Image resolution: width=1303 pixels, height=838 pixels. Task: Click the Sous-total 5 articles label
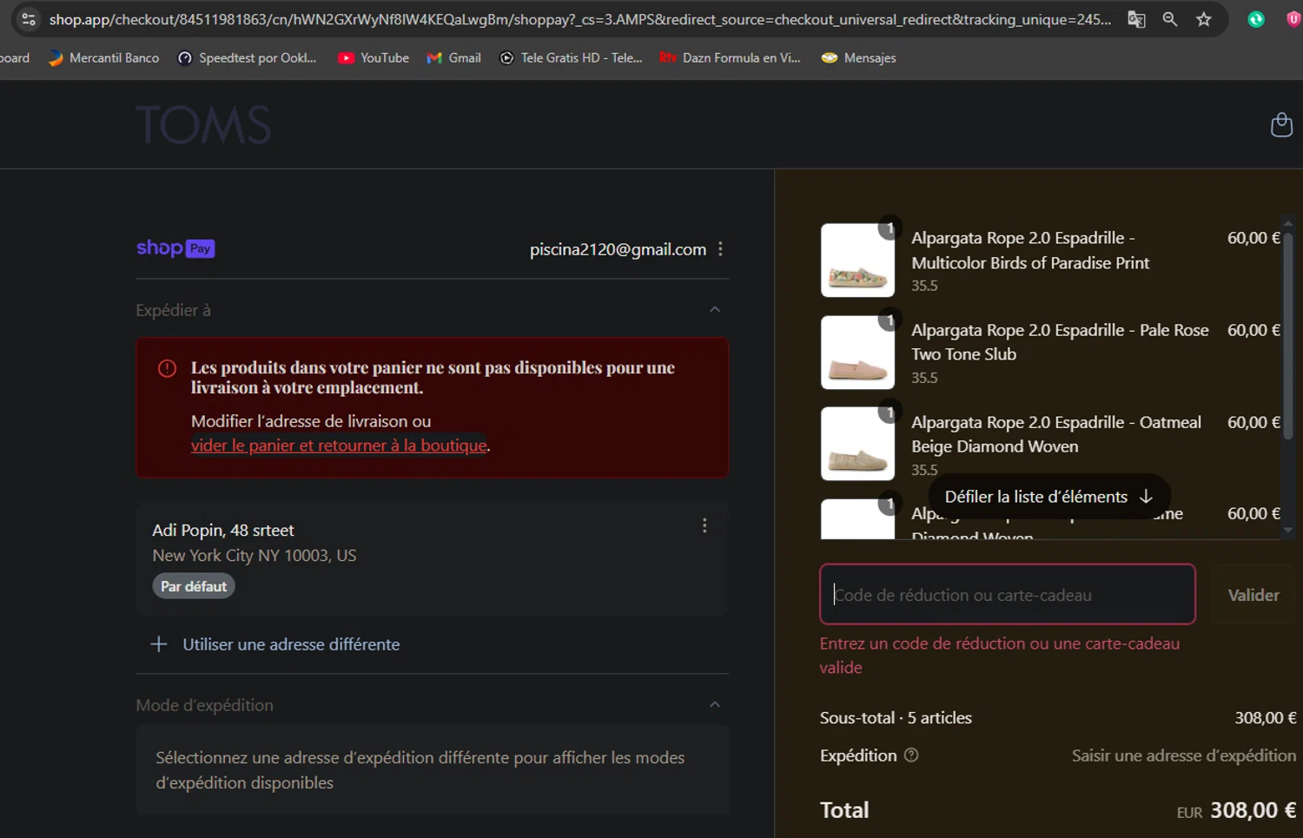896,718
